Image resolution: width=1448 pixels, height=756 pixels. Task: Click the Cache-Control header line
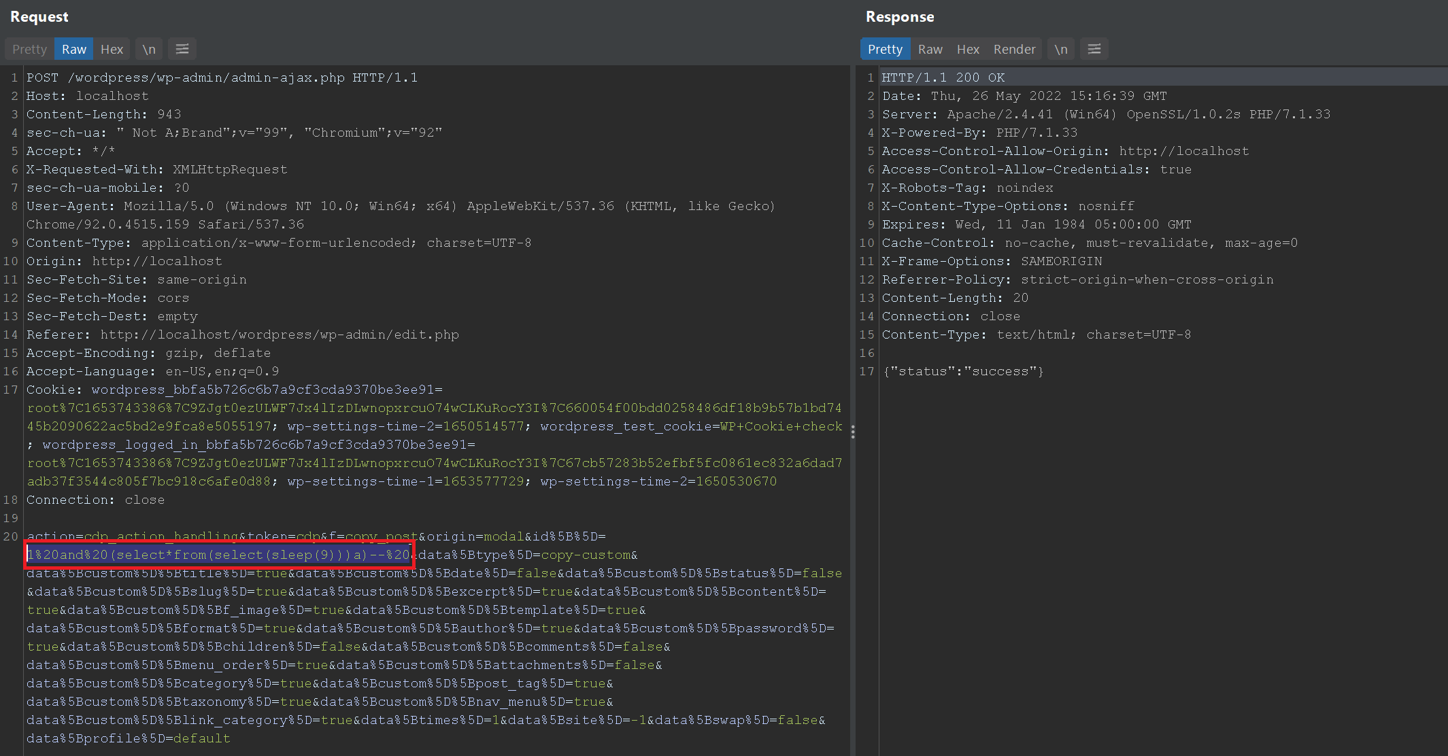click(1090, 243)
